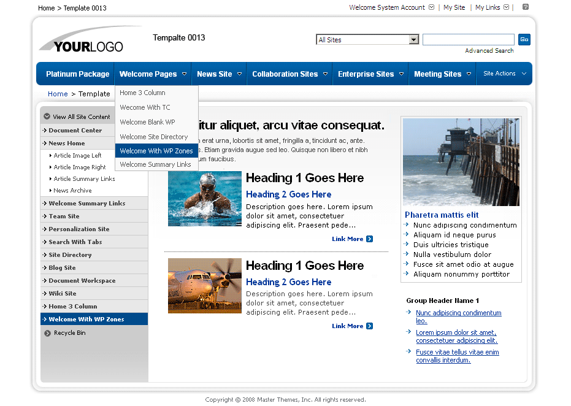Open Advanced Search
Screen dimensions: 571x406
pos(489,50)
